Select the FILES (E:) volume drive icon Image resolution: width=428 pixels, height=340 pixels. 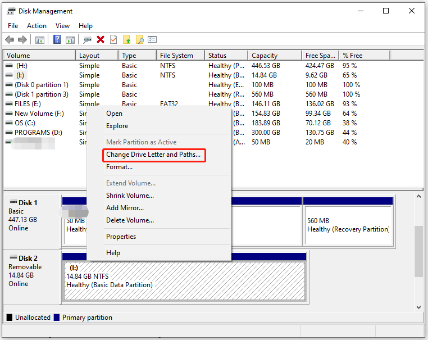click(x=9, y=104)
